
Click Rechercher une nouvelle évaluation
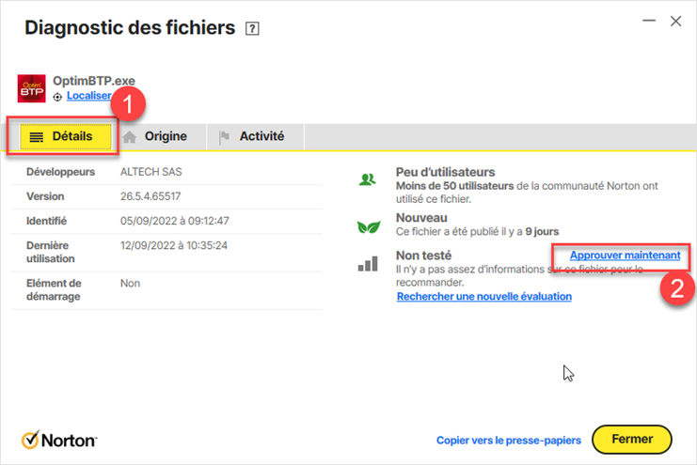click(483, 297)
